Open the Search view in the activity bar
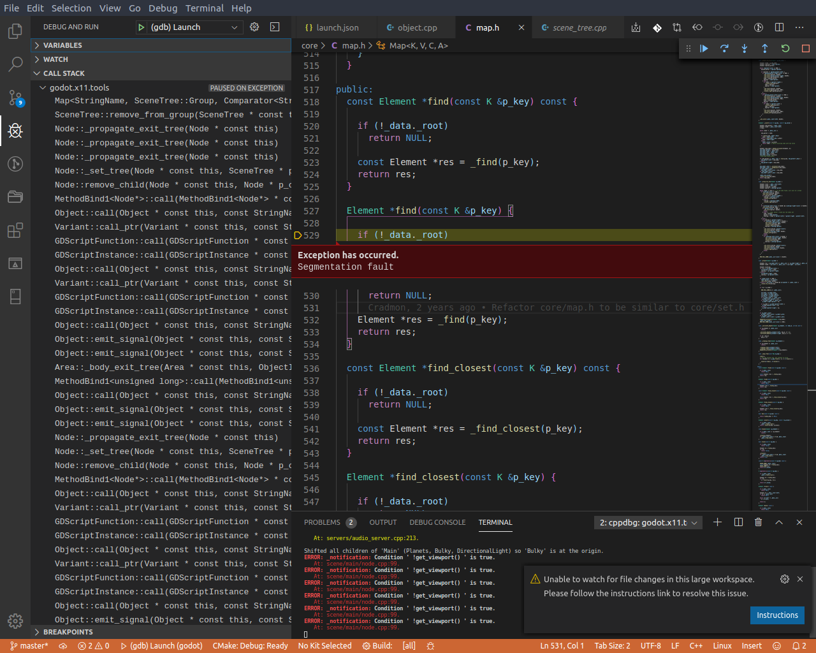Image resolution: width=816 pixels, height=653 pixels. pos(15,64)
